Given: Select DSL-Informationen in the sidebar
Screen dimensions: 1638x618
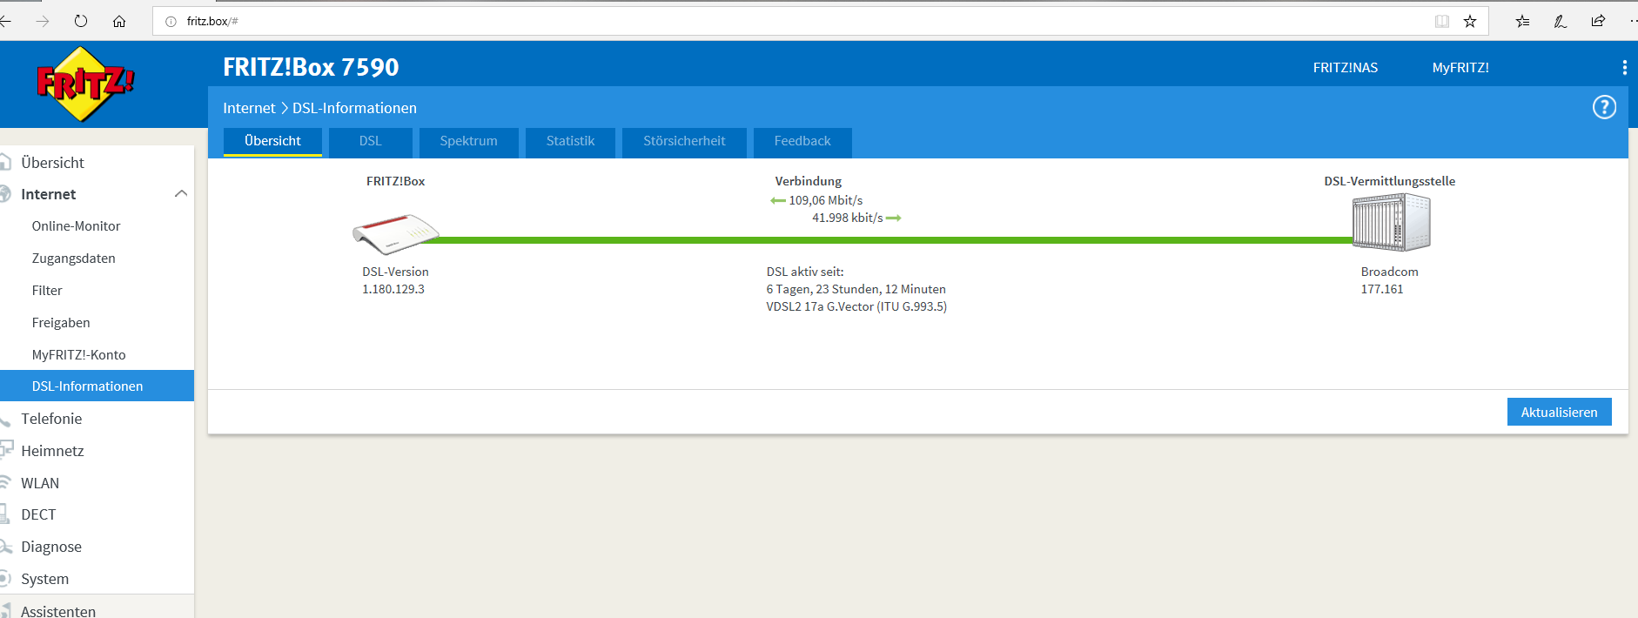Looking at the screenshot, I should [x=97, y=386].
